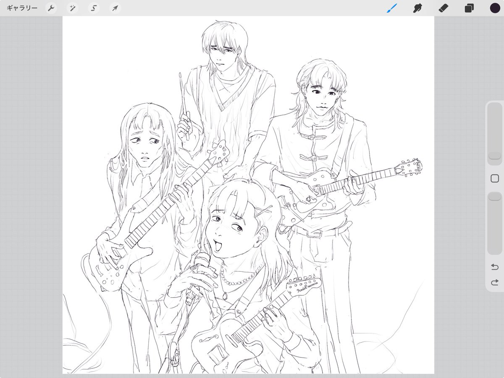Activate the Selection S-shaped tool
The height and width of the screenshot is (378, 504).
(x=94, y=8)
